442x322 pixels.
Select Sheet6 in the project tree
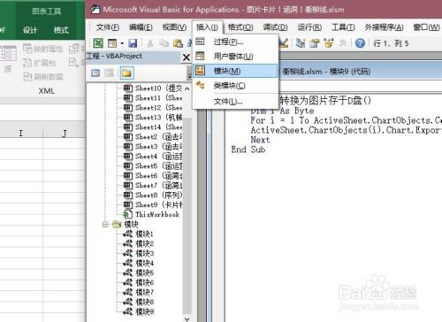(x=153, y=175)
